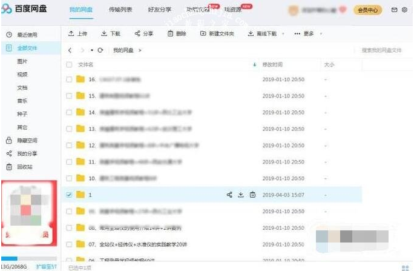The image size is (417, 271).
Task: Click the 删除 delete toolbar button
Action: coord(177,33)
